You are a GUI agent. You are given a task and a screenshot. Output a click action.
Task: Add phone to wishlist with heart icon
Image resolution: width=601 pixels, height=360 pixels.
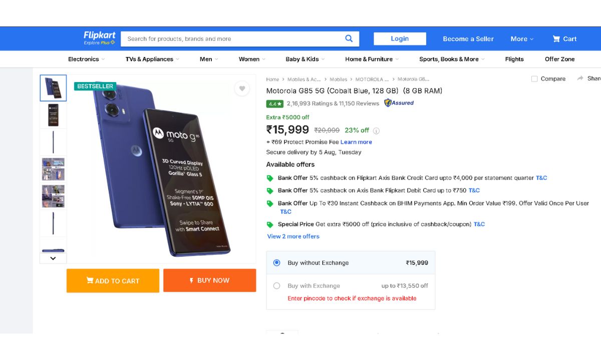[242, 88]
